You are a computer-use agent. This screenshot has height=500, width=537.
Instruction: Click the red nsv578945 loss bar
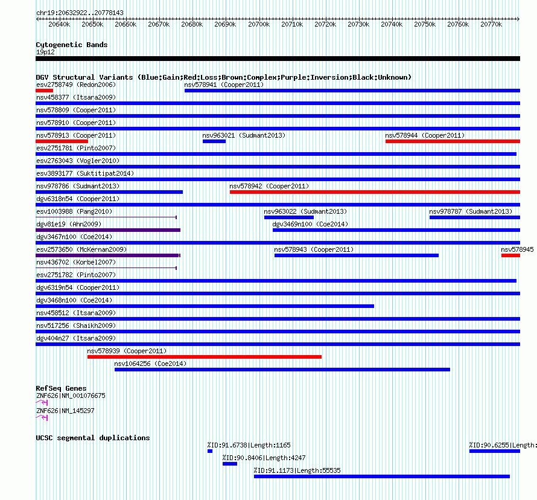tap(510, 255)
